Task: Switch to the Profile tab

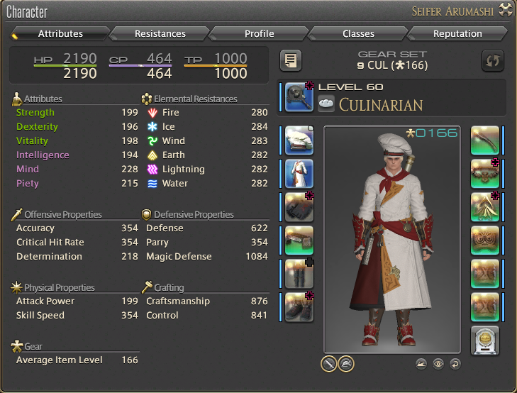Action: click(259, 33)
